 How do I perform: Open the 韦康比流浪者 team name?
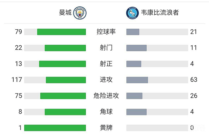click(160, 13)
